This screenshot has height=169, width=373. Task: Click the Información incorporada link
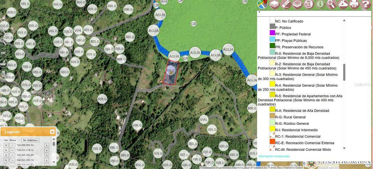(274, 156)
